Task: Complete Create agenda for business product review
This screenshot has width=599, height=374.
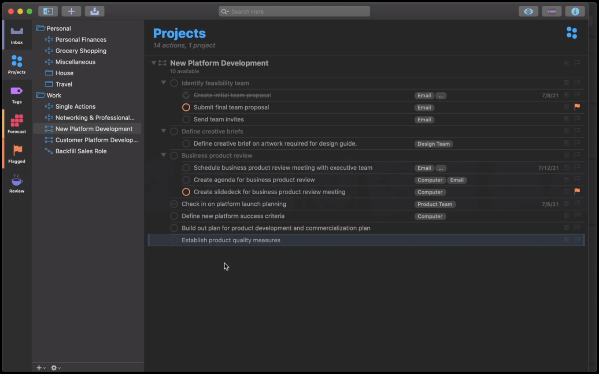Action: point(186,180)
